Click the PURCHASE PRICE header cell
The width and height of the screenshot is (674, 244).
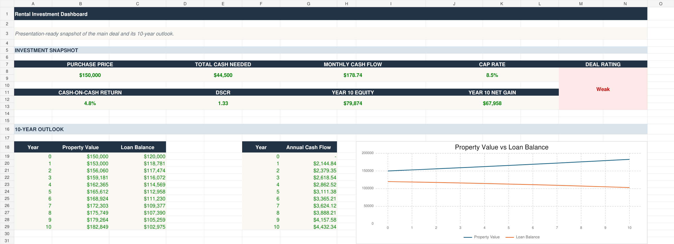click(x=90, y=64)
